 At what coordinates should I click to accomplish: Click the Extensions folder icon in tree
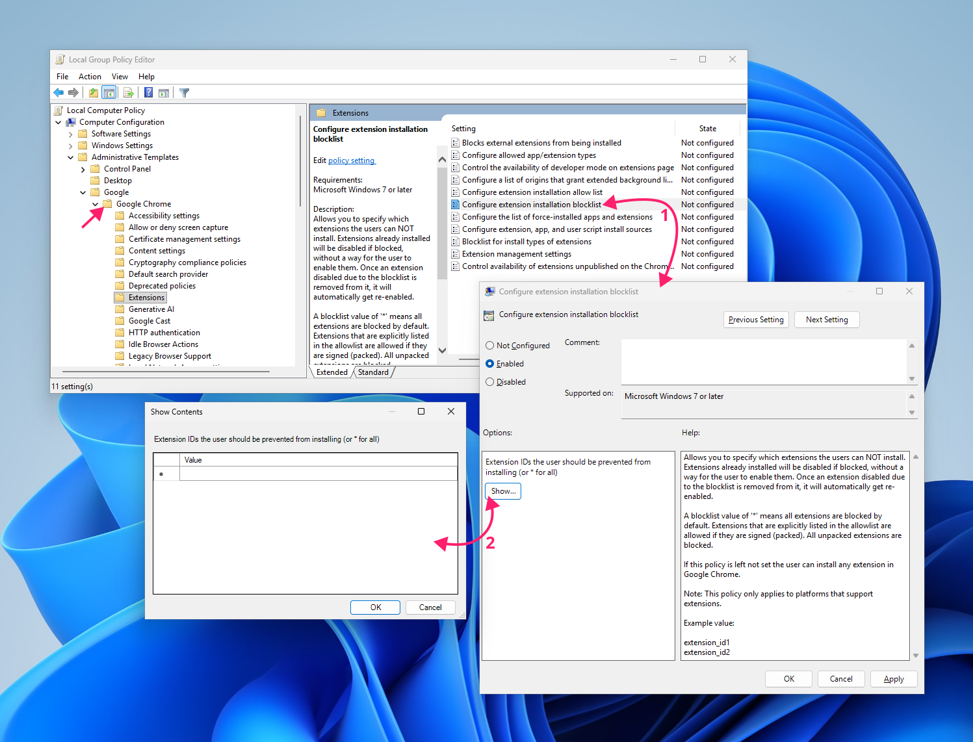click(120, 298)
